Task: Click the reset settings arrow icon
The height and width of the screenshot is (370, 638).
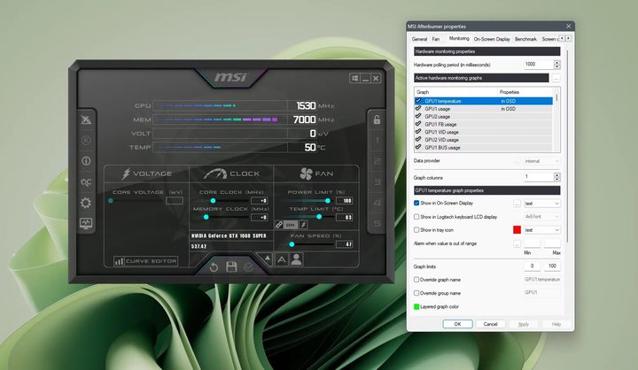Action: pyautogui.click(x=214, y=266)
